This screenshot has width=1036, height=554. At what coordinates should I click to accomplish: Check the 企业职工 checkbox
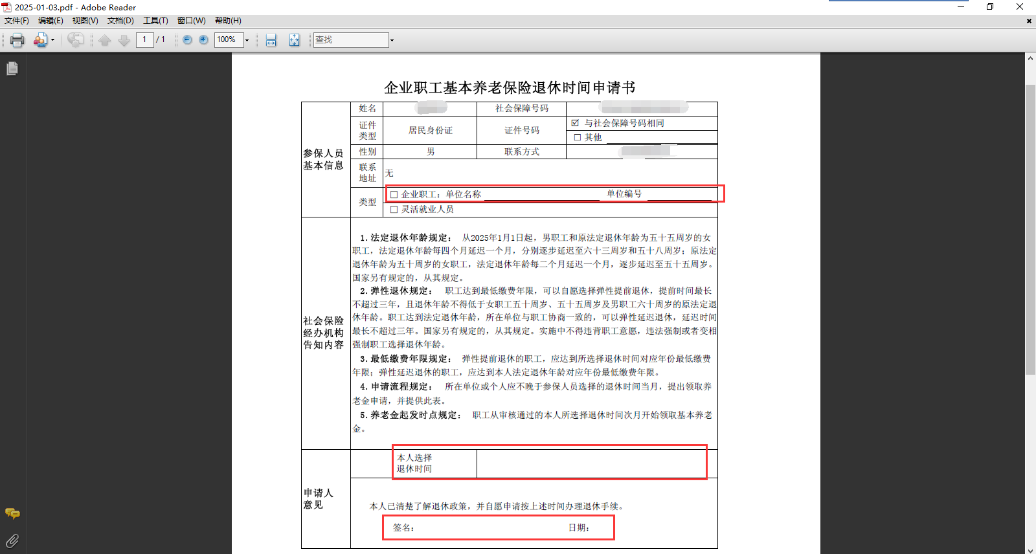[x=394, y=194]
